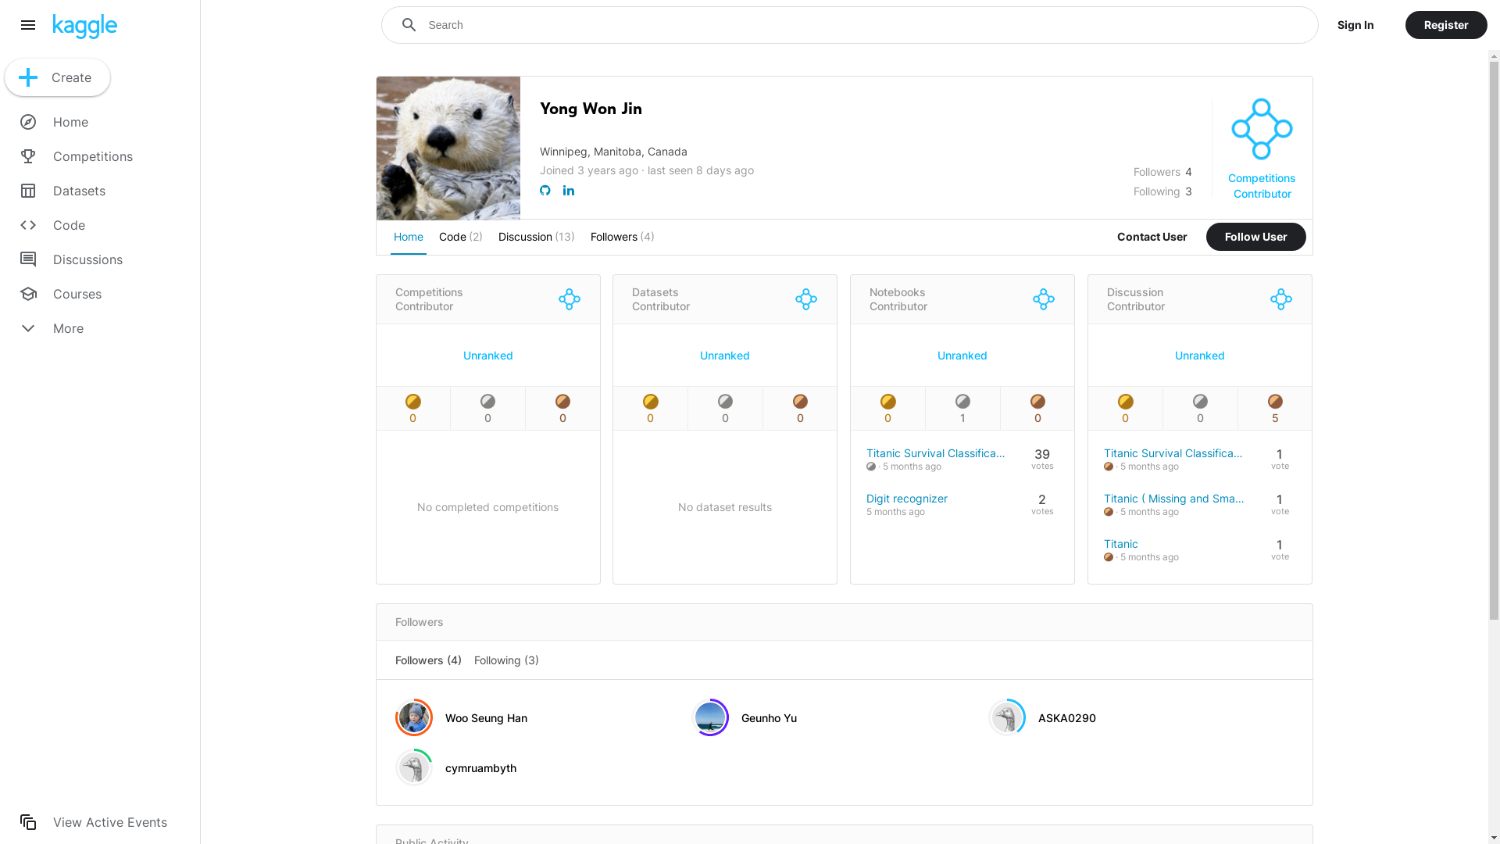Click the Datasets table icon in sidebar
Viewport: 1500px width, 844px height.
(x=28, y=191)
